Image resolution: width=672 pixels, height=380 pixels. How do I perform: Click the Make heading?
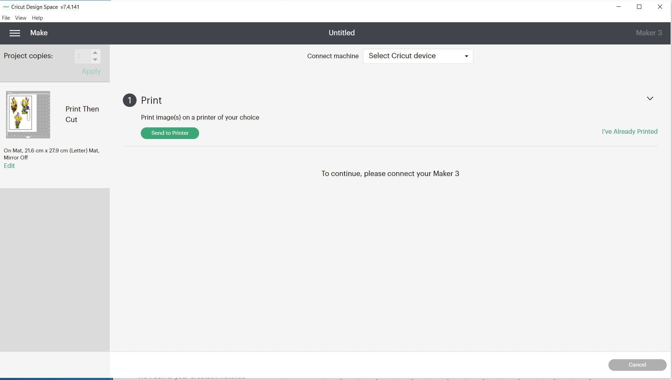click(39, 33)
